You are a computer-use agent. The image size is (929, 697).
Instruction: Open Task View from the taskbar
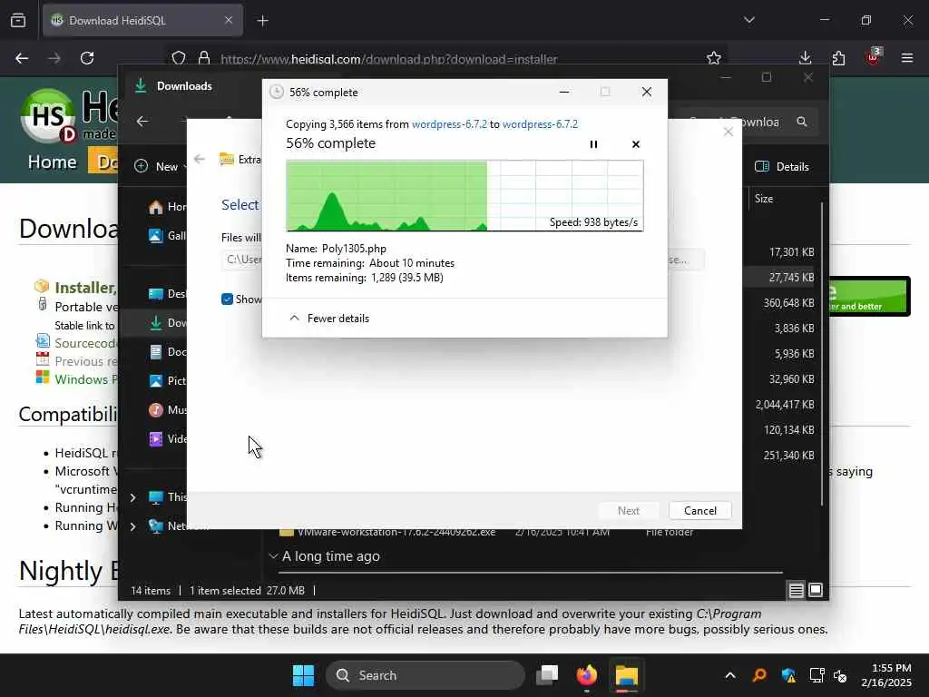tap(547, 675)
